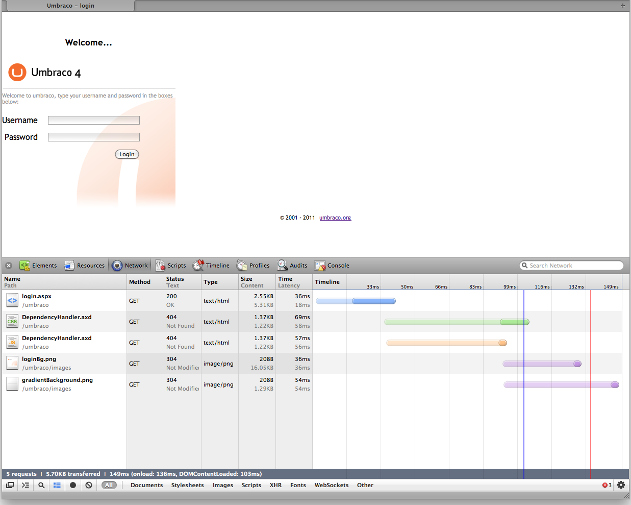
Task: Select the All filter
Action: 109,485
